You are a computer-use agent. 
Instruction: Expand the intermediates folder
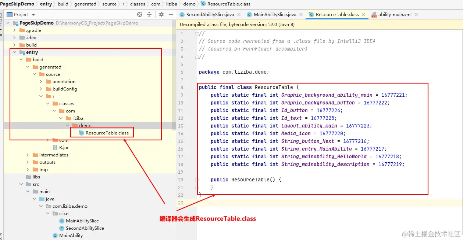[28, 155]
